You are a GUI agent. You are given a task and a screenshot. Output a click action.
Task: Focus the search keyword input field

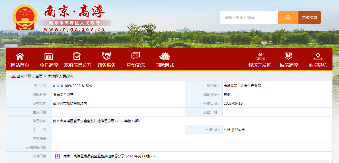point(249,18)
